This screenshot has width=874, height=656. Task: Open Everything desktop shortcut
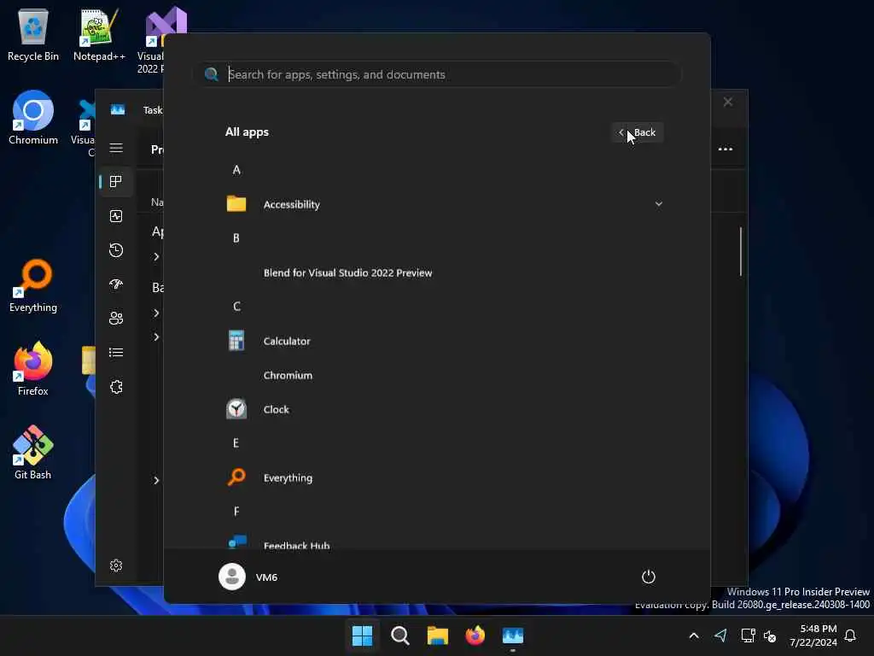tap(33, 285)
